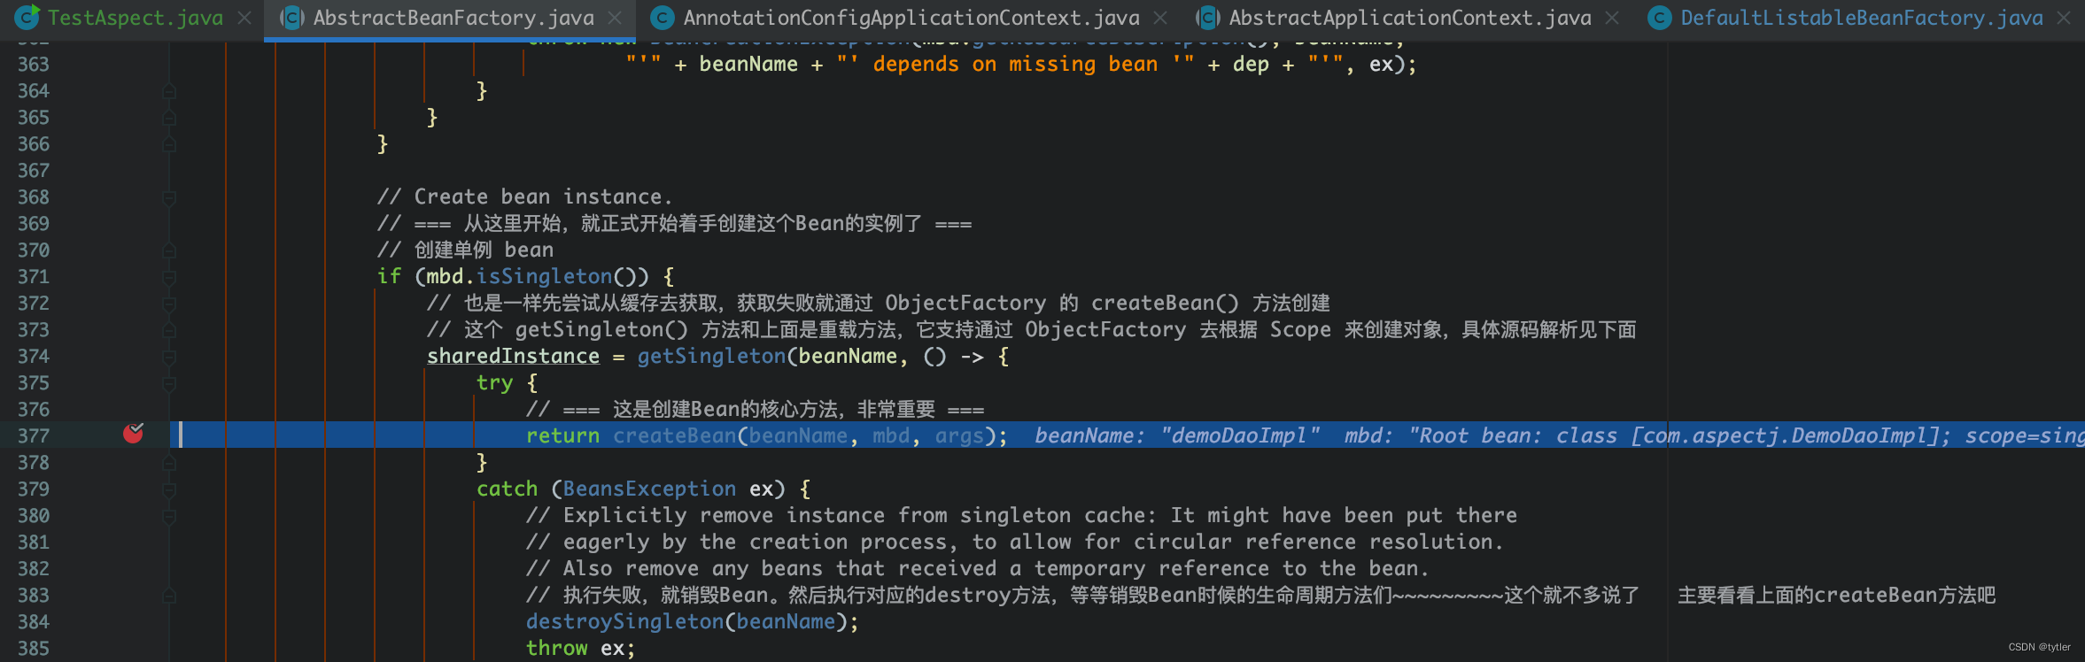The height and width of the screenshot is (662, 2085).
Task: Close the DefaultListableBeanFactory.java tab
Action: coord(2064,18)
